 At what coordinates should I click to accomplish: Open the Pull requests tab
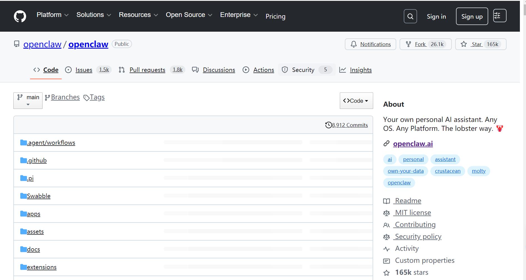tap(147, 70)
